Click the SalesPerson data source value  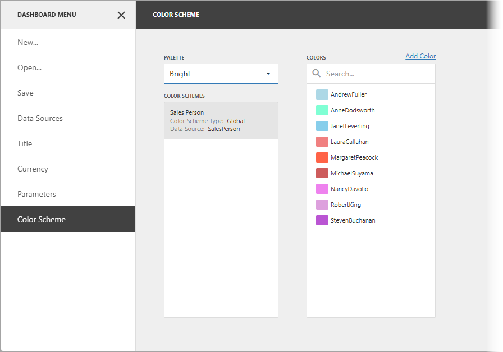click(x=223, y=129)
